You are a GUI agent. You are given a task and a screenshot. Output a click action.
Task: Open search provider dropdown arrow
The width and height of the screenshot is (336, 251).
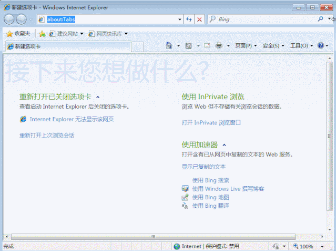[x=330, y=19]
